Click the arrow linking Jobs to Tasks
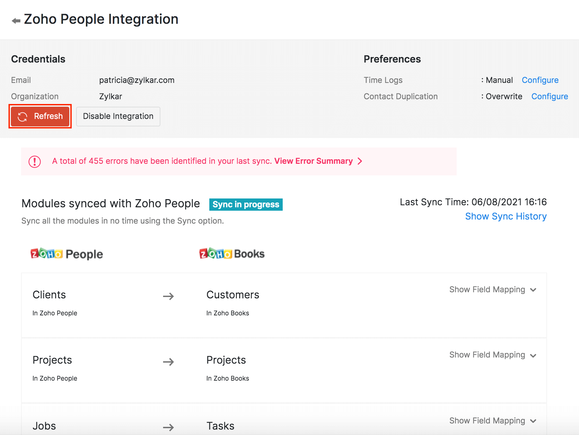 (x=169, y=427)
